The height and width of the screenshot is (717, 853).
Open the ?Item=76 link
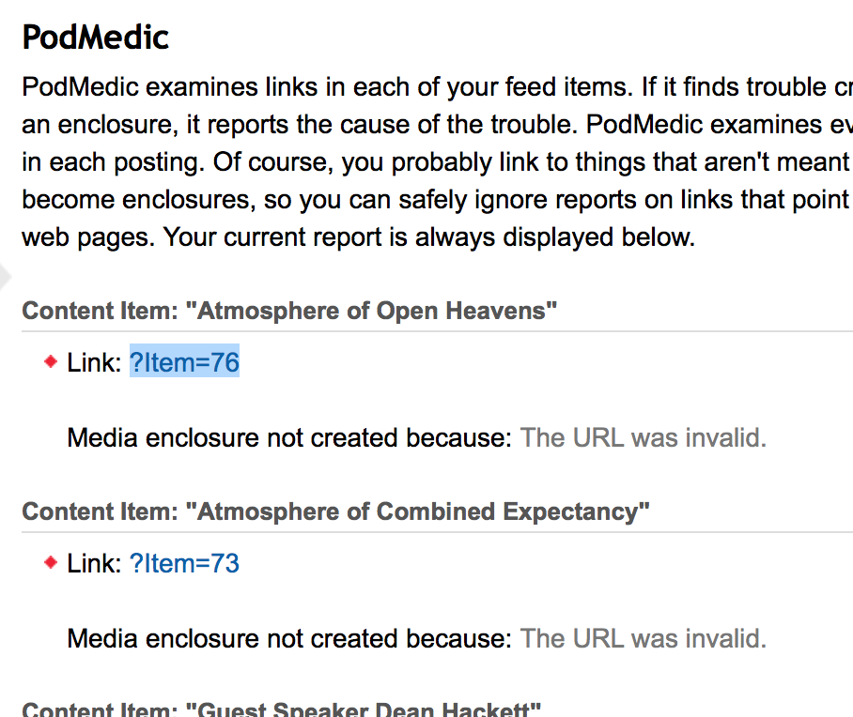pos(184,362)
